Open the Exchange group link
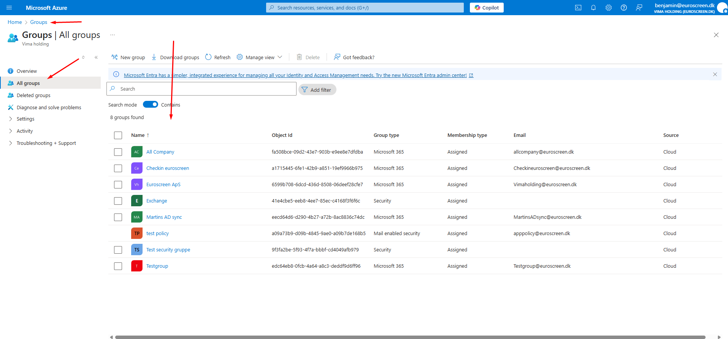Screen dimensions: 728x339 (x=157, y=201)
